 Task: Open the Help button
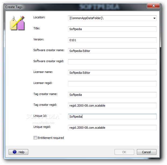(18, 152)
